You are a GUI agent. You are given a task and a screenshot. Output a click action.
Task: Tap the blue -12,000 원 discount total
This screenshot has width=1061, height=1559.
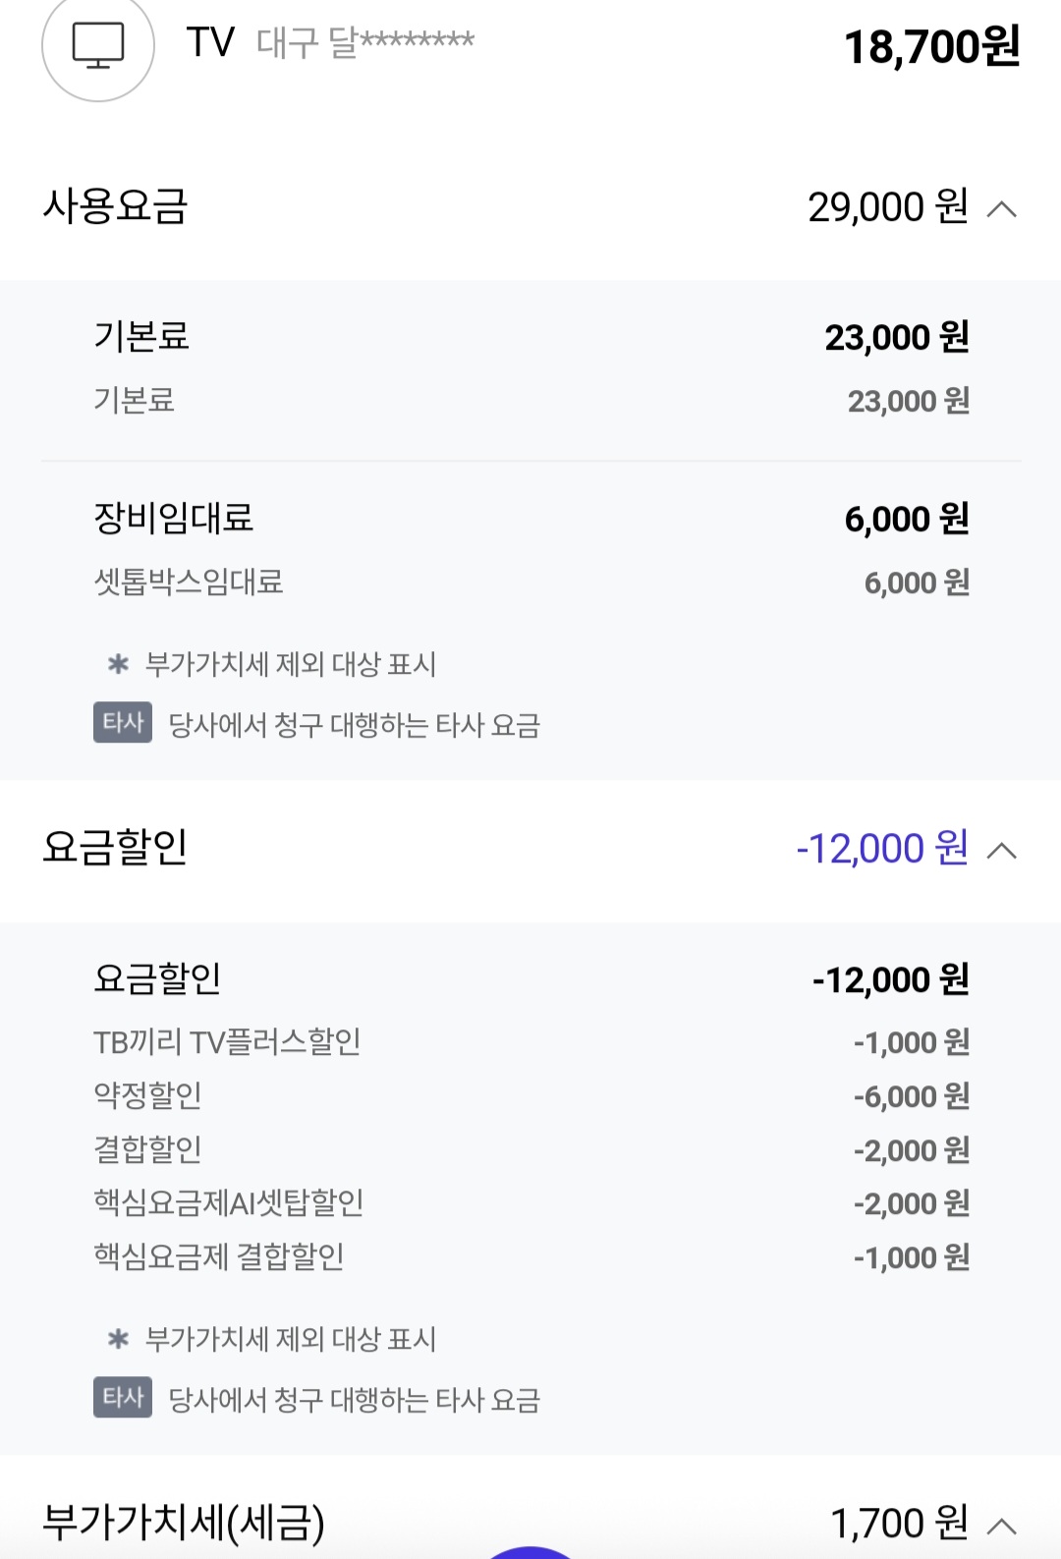coord(881,849)
